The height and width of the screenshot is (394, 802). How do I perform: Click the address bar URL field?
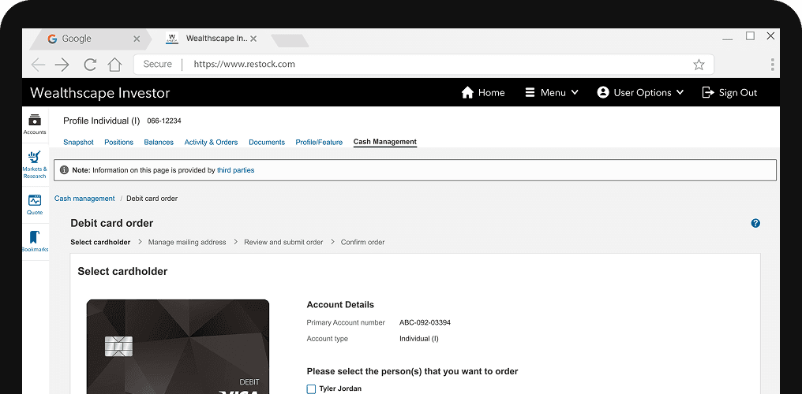tap(424, 65)
